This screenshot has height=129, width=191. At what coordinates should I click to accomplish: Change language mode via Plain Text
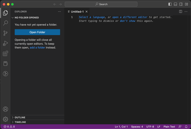[169, 127]
